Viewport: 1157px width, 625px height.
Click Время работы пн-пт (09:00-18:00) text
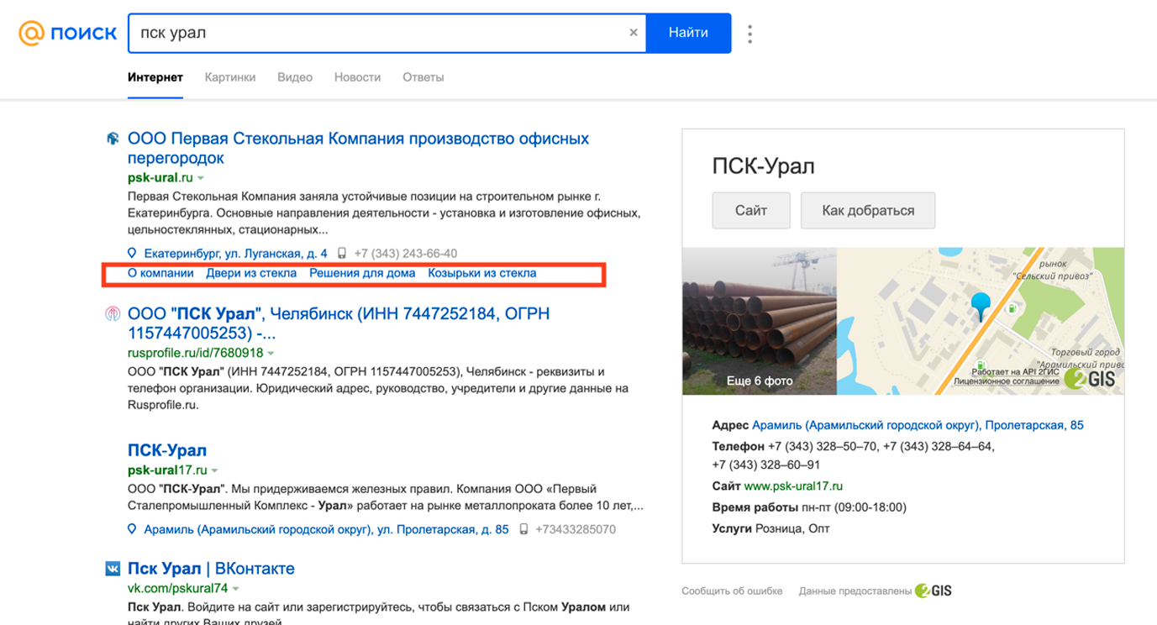(x=809, y=507)
